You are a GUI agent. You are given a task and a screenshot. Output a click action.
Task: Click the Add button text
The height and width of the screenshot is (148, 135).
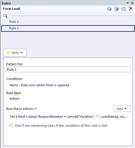[x=119, y=109]
